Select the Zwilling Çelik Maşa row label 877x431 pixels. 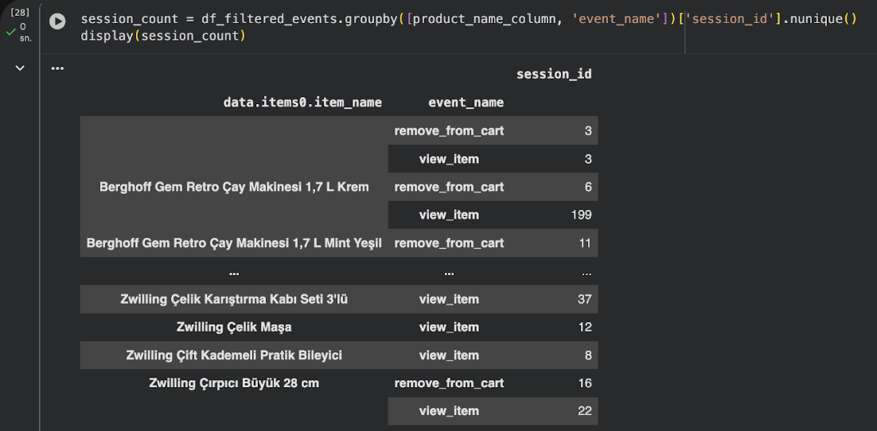pyautogui.click(x=234, y=327)
